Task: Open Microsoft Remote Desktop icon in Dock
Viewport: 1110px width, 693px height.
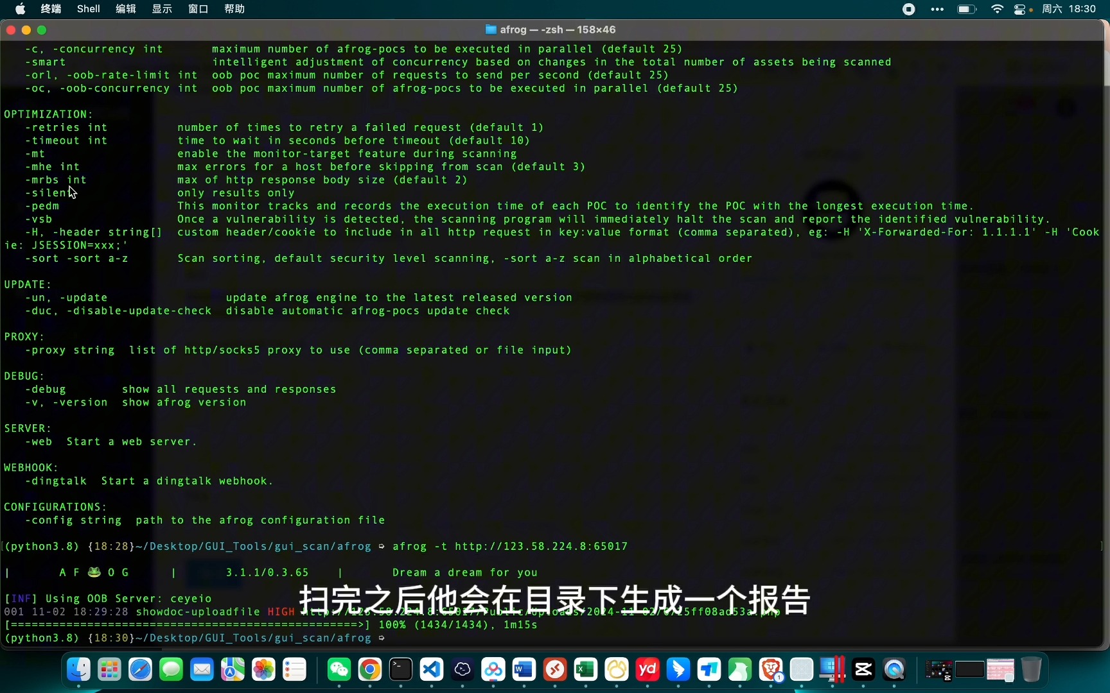Action: click(555, 670)
